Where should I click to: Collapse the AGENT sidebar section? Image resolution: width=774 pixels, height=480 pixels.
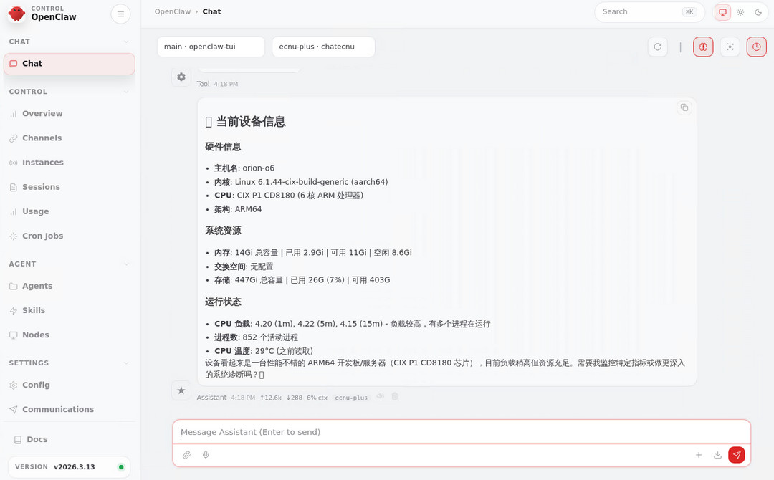69,264
